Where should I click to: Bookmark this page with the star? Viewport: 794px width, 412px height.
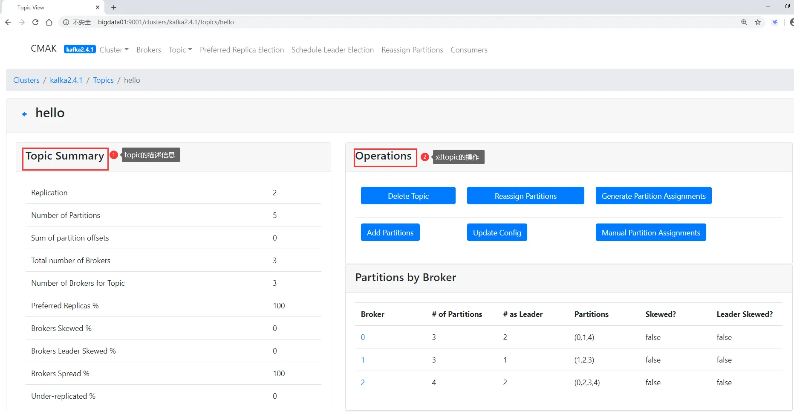point(758,22)
